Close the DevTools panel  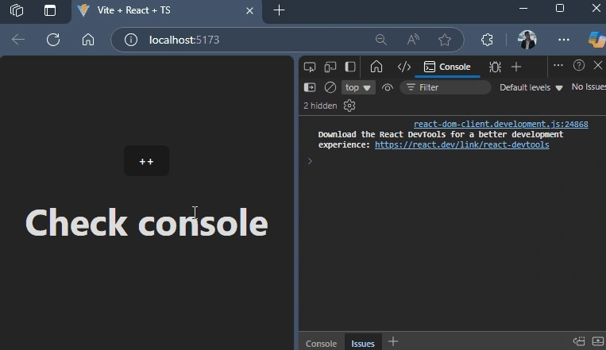597,65
